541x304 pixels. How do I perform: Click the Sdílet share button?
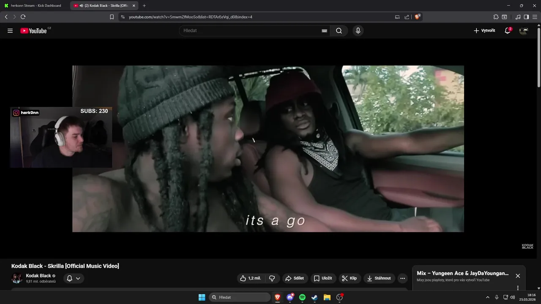[295, 278]
